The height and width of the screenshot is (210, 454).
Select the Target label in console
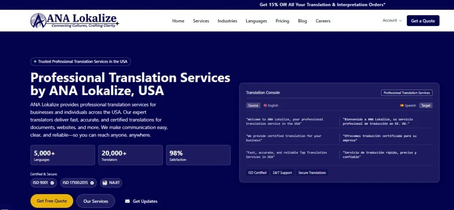coord(426,105)
